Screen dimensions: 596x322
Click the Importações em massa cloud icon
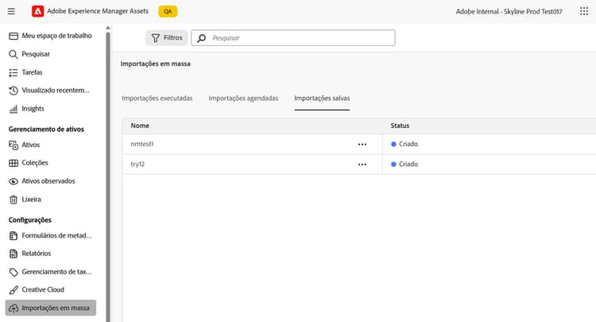(x=14, y=308)
